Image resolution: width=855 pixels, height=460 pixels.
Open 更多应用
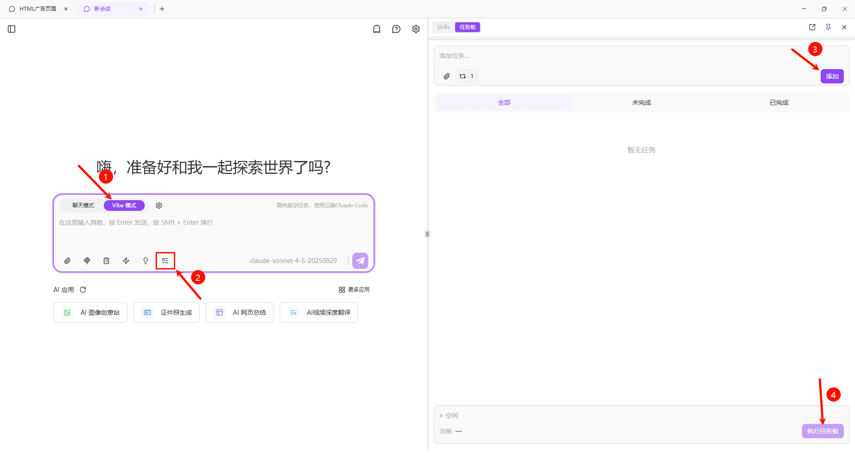(x=354, y=290)
